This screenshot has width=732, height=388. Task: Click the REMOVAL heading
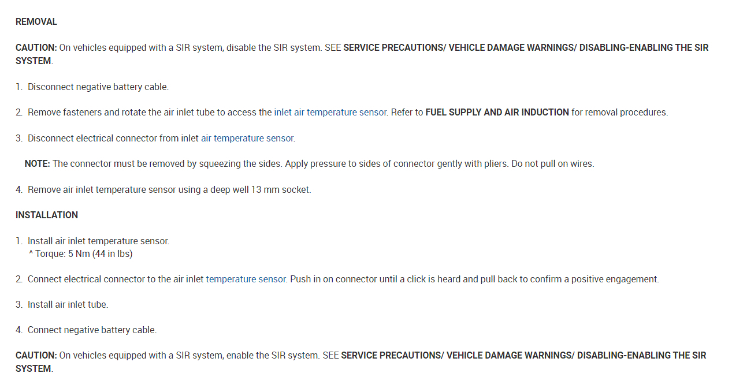click(36, 22)
